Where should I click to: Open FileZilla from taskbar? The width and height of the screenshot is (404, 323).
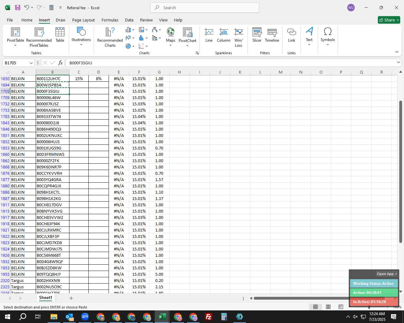click(208, 317)
